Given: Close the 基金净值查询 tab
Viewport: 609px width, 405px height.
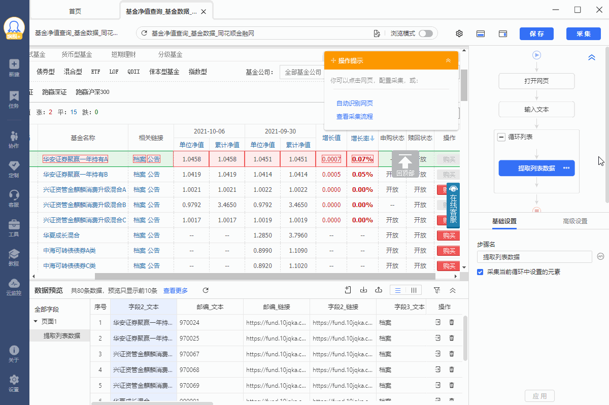Looking at the screenshot, I should pos(204,12).
